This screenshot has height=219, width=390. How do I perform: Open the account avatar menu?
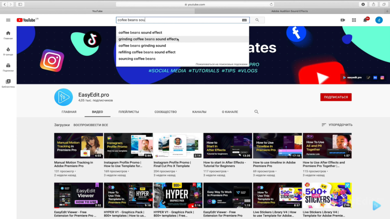coord(379,20)
